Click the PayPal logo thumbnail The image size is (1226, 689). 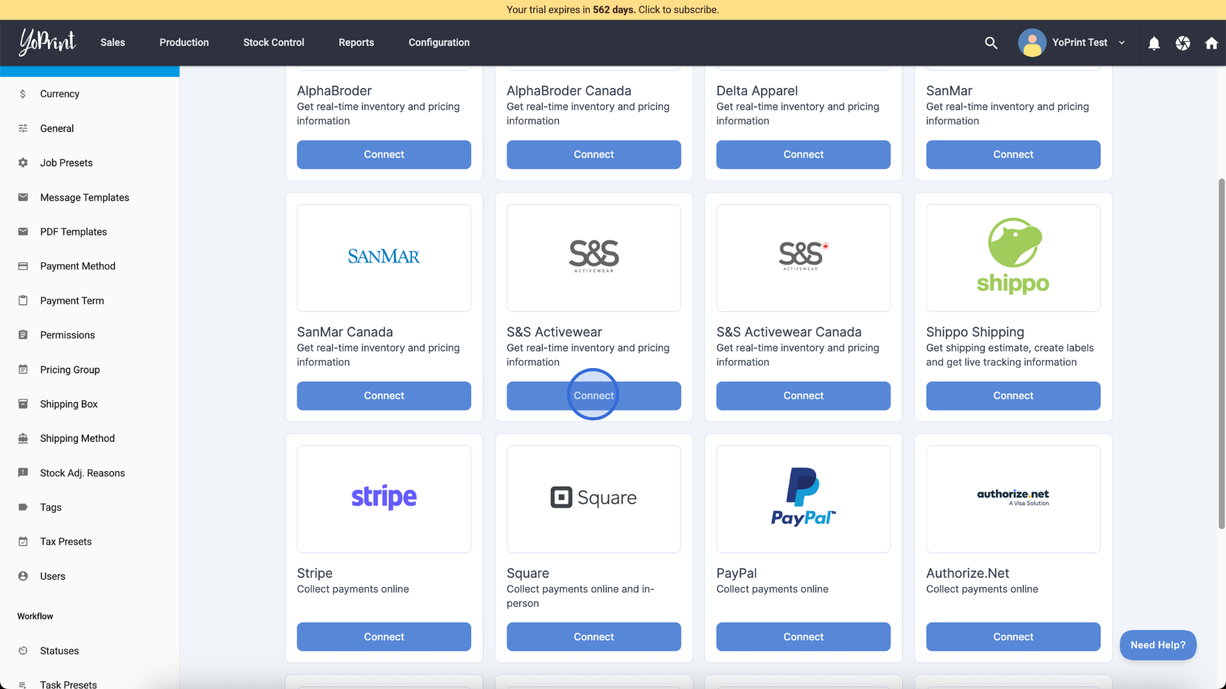(803, 499)
